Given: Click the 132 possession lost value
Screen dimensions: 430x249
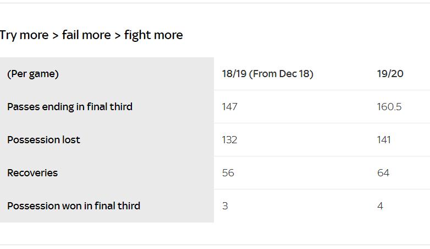Looking at the screenshot, I should pos(230,140).
